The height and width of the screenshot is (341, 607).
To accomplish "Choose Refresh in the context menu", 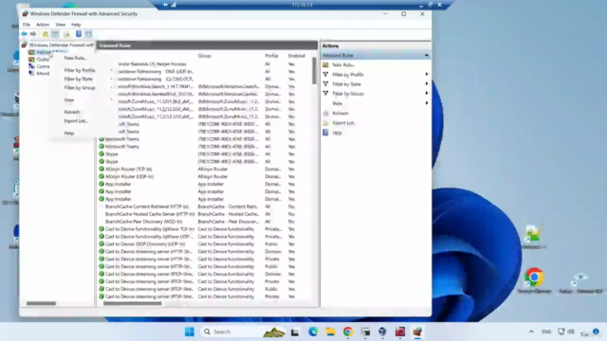I will [x=72, y=112].
